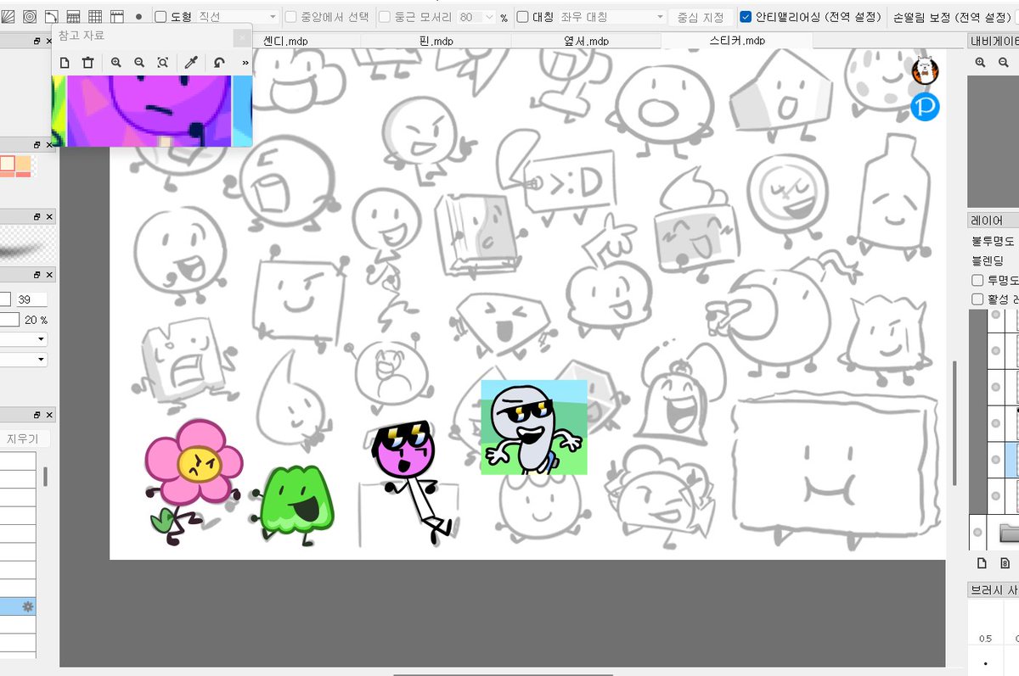1019x676 pixels.
Task: Select the concentric circle snap icon
Action: pyautogui.click(x=30, y=16)
